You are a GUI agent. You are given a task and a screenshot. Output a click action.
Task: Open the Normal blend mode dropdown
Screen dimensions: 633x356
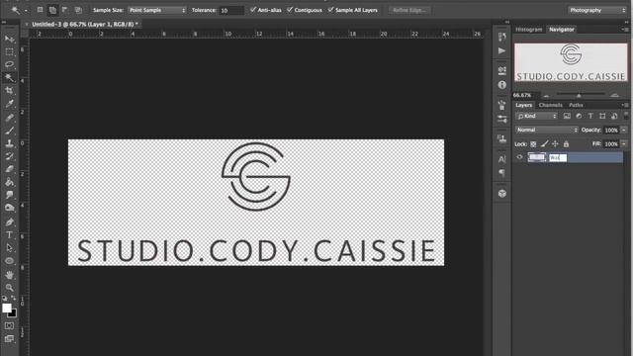coord(547,130)
